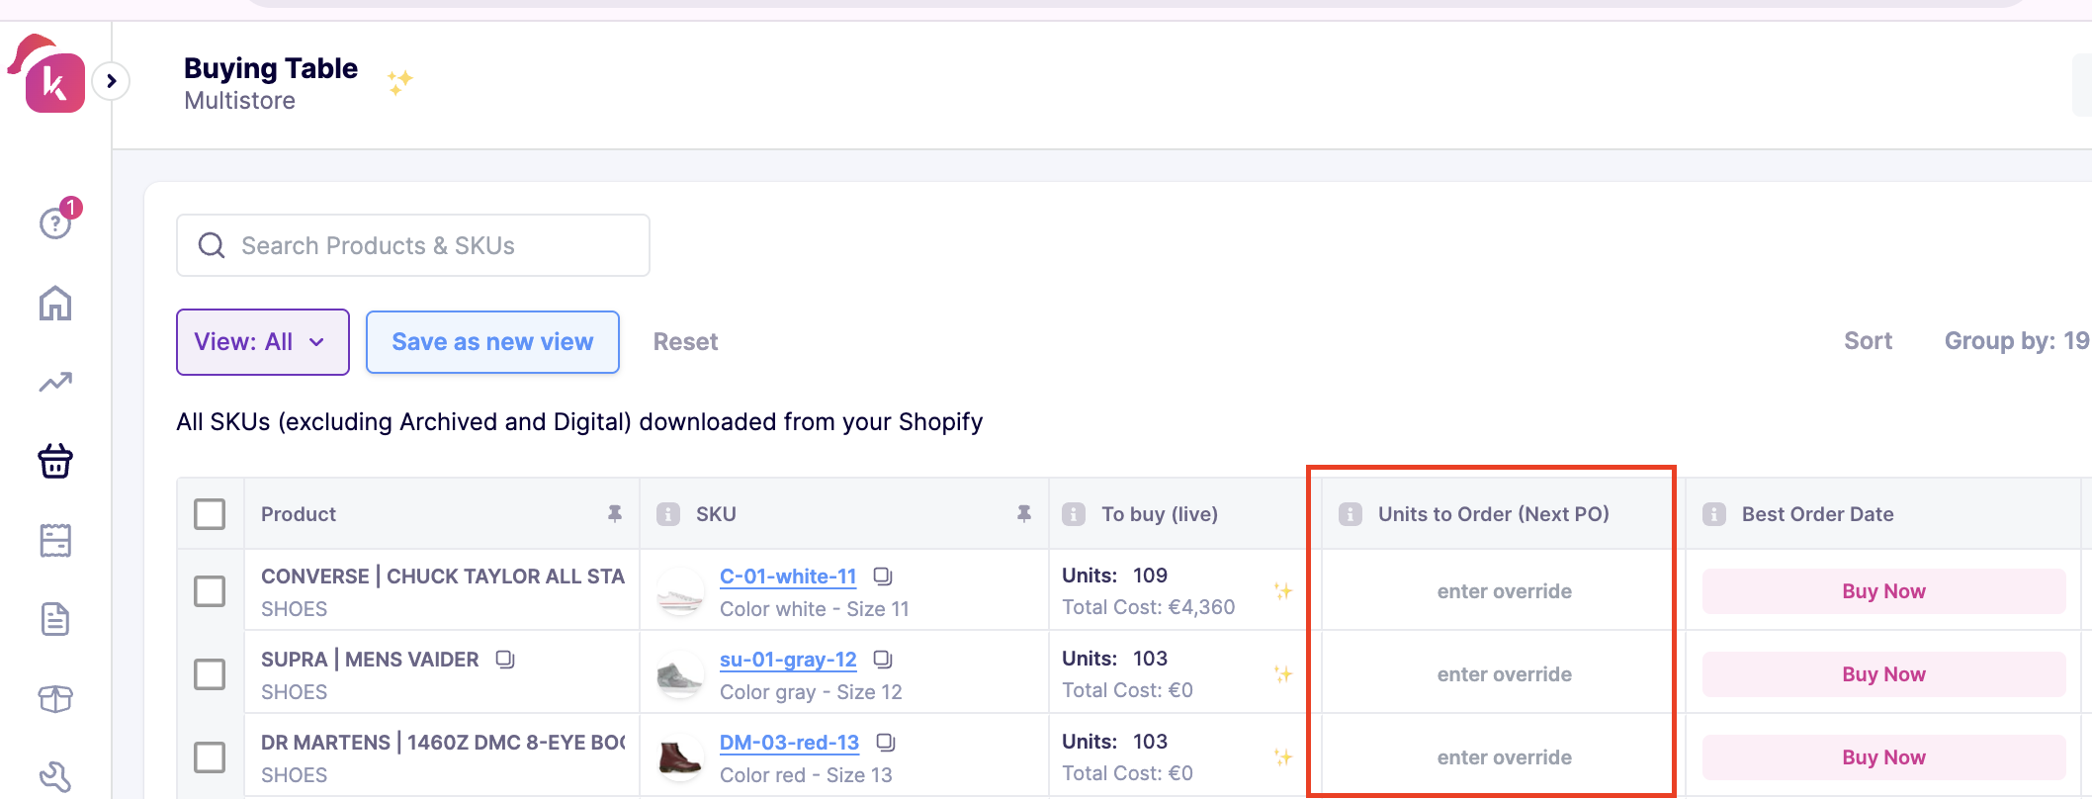Toggle the select-all header checkbox
Image resolution: width=2092 pixels, height=799 pixels.
[x=210, y=514]
